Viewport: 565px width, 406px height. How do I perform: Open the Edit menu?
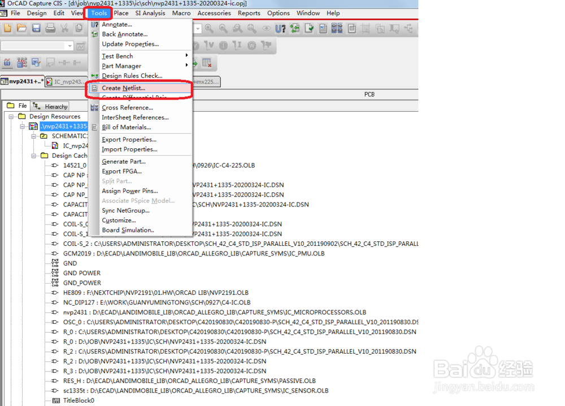pyautogui.click(x=59, y=14)
